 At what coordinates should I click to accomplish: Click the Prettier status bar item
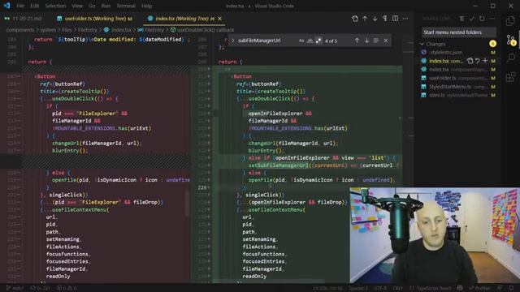tap(479, 289)
